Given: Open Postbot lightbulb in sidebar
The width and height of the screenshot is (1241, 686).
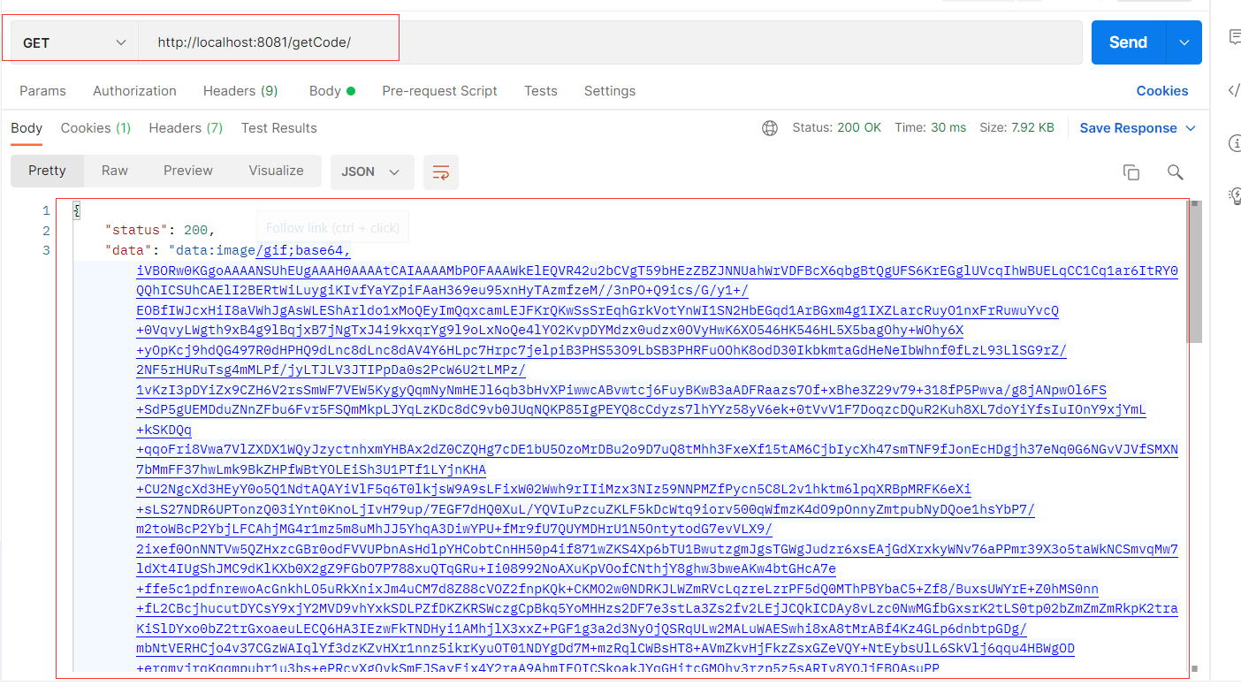Looking at the screenshot, I should coord(1235,194).
